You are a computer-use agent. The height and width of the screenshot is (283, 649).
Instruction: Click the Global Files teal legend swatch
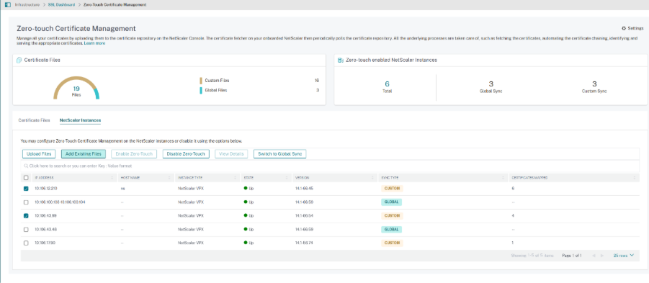click(201, 90)
